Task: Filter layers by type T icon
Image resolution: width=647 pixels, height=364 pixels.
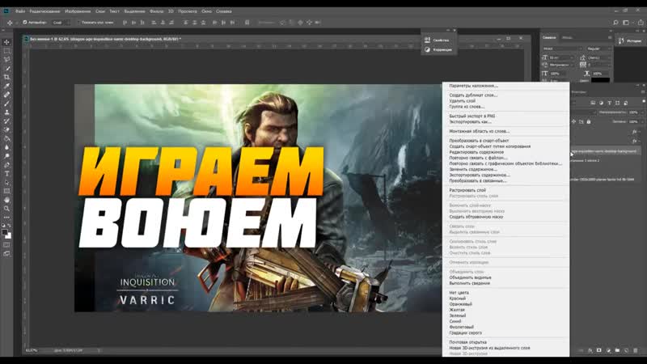Action: [609, 103]
